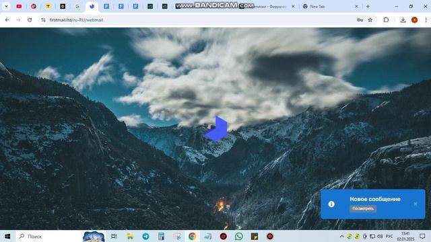Screen dimensions: 431x242
Task: Open a new browser tab
Action: click(x=368, y=6)
